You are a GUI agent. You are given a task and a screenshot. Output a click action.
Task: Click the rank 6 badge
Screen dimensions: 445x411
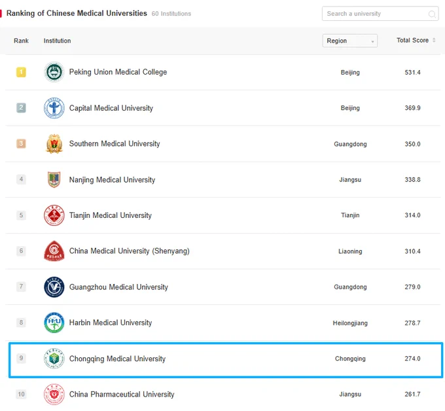click(21, 251)
